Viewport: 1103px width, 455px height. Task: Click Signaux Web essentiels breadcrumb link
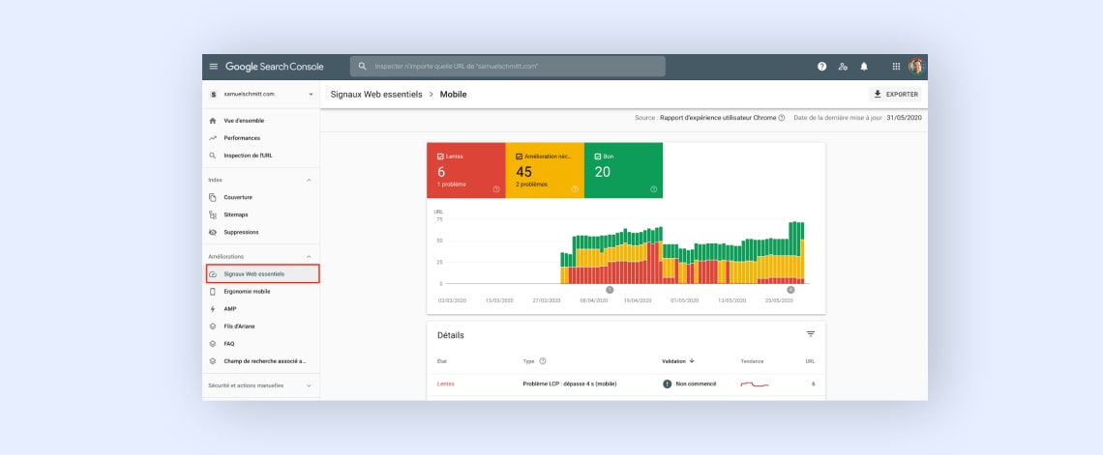376,94
